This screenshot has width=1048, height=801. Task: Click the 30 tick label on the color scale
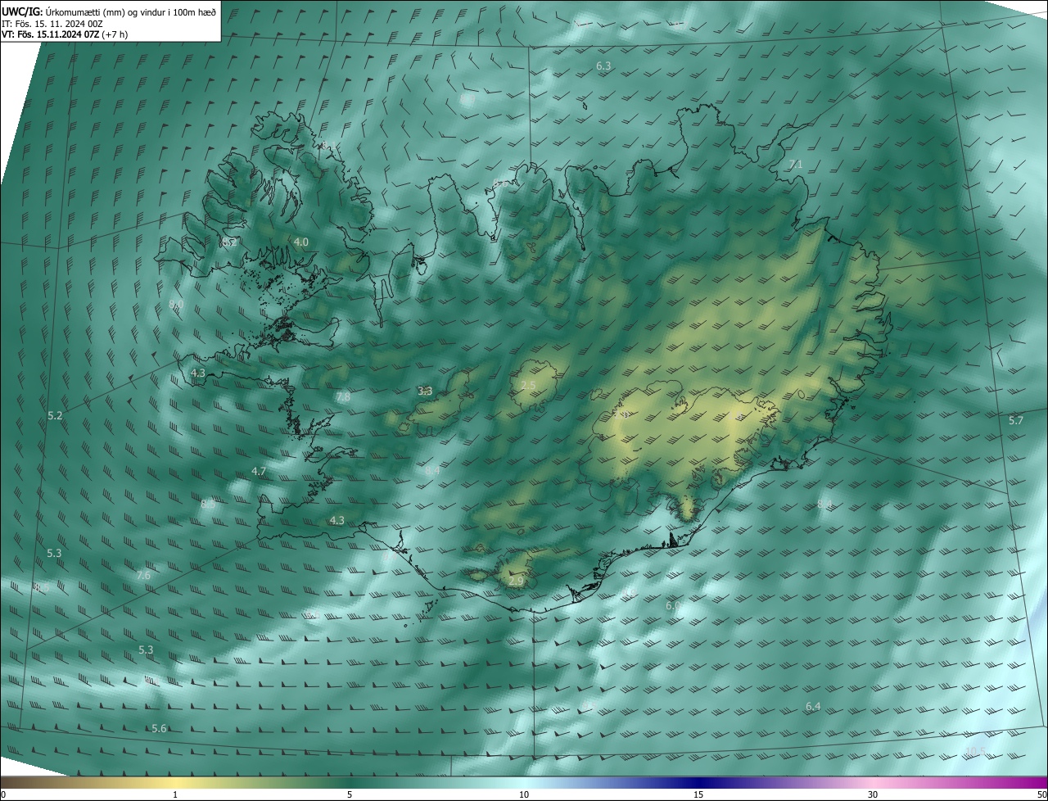[873, 794]
